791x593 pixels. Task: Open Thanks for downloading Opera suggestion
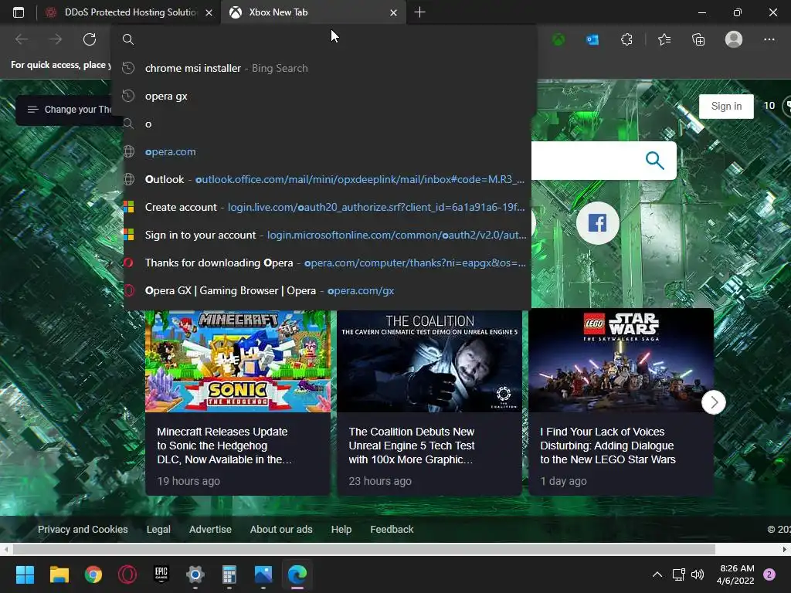327,263
